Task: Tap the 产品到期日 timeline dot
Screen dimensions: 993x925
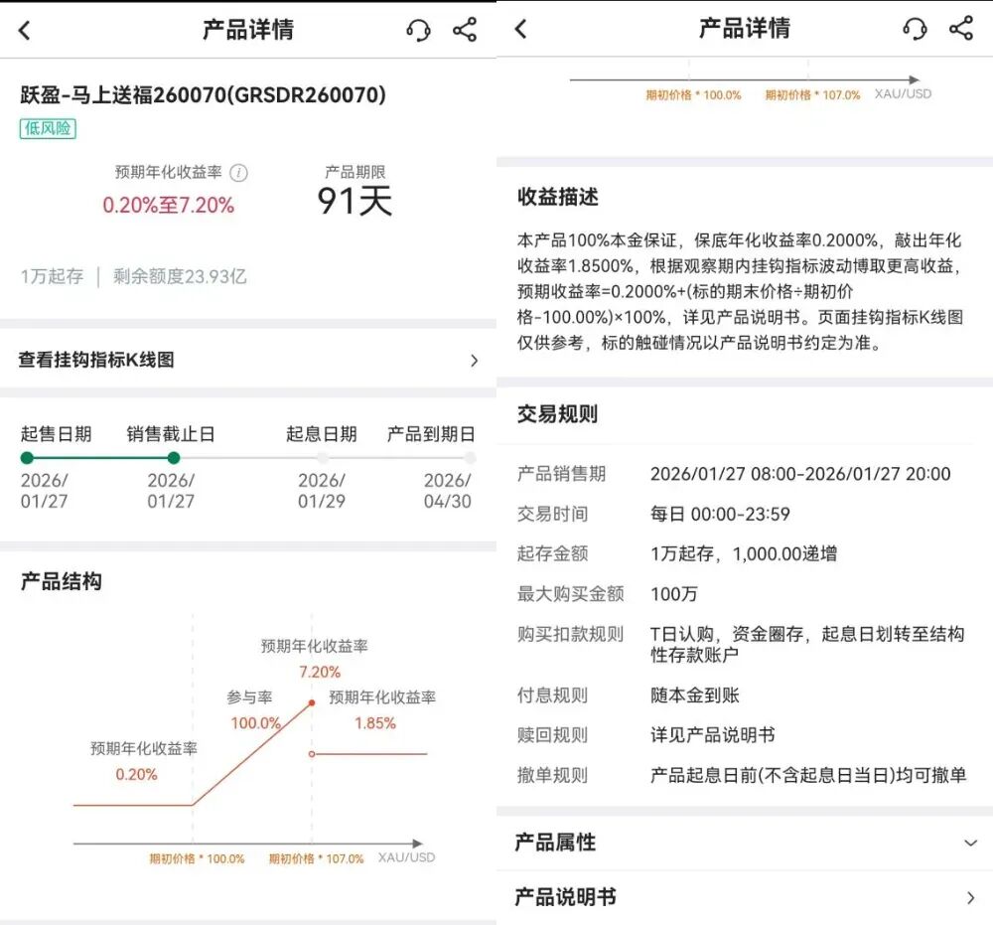Action: (470, 458)
